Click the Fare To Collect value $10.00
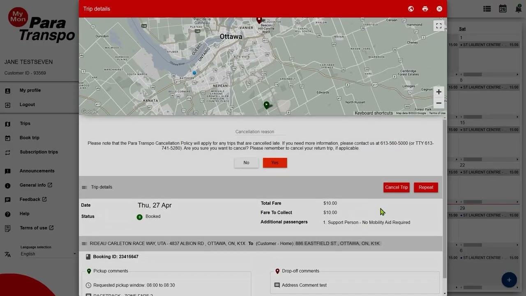The image size is (526, 296). (330, 213)
